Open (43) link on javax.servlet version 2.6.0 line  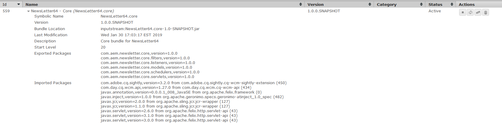(x=234, y=111)
